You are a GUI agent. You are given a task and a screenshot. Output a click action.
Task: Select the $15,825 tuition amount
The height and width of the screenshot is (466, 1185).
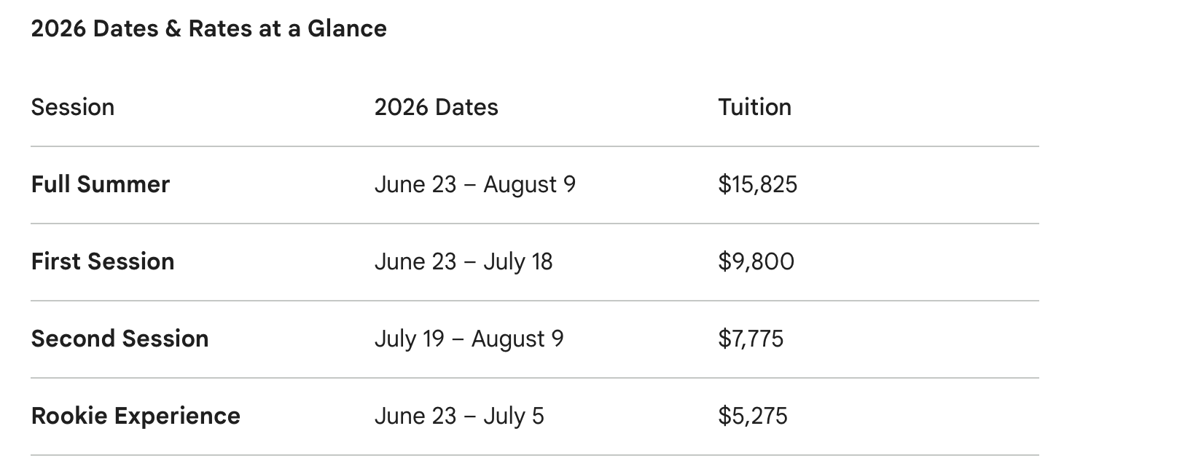click(x=757, y=184)
